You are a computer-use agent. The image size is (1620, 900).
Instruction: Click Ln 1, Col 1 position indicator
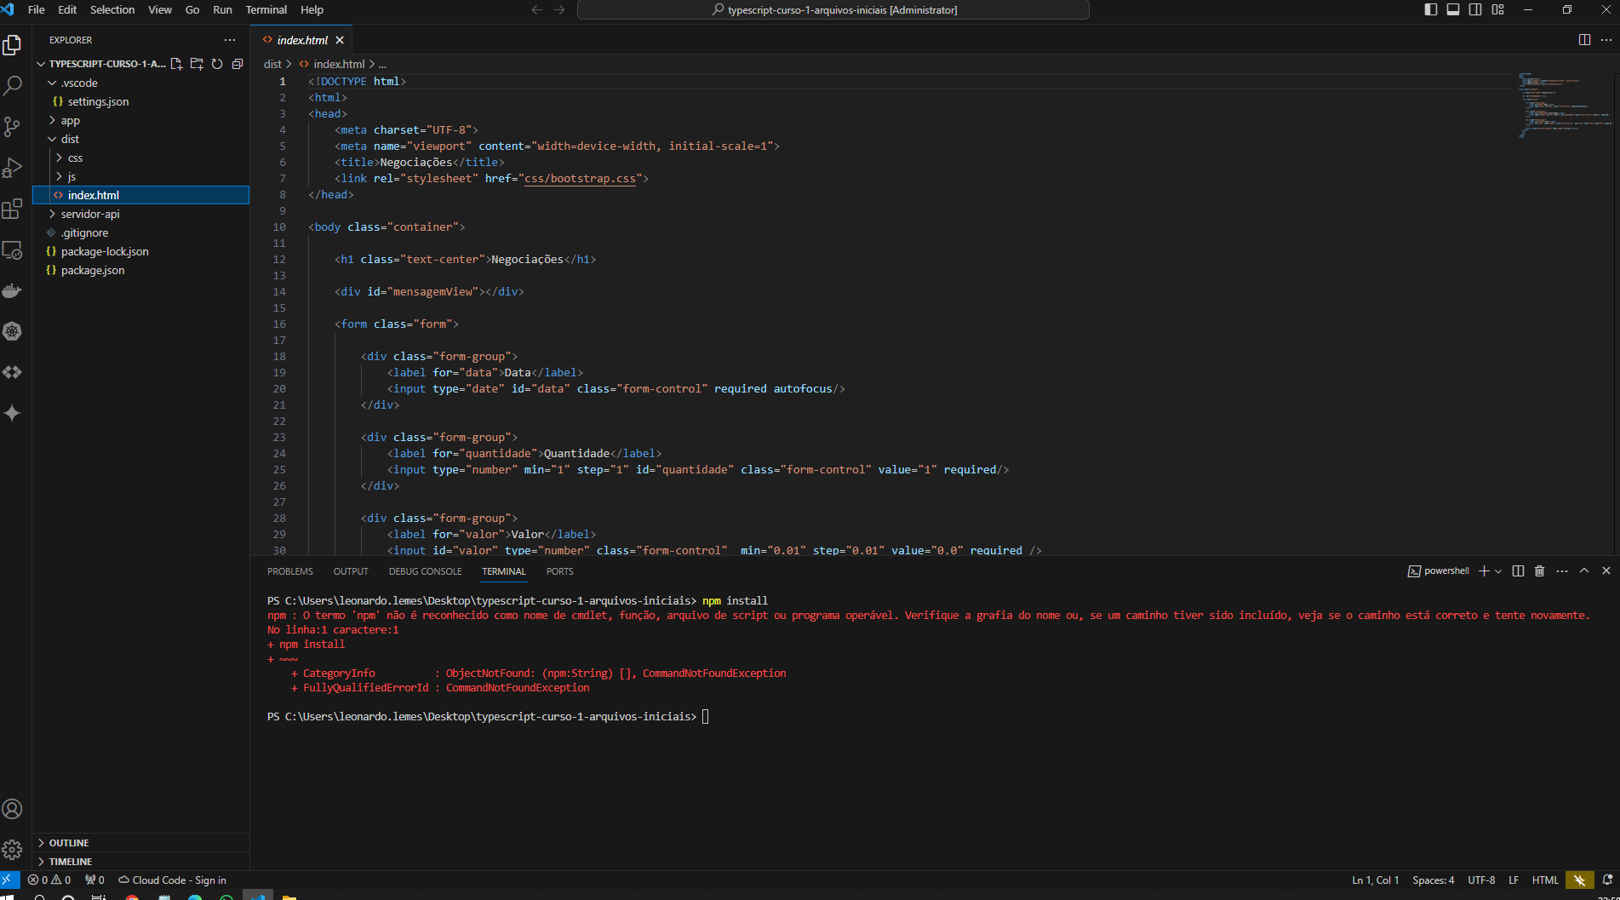point(1375,880)
